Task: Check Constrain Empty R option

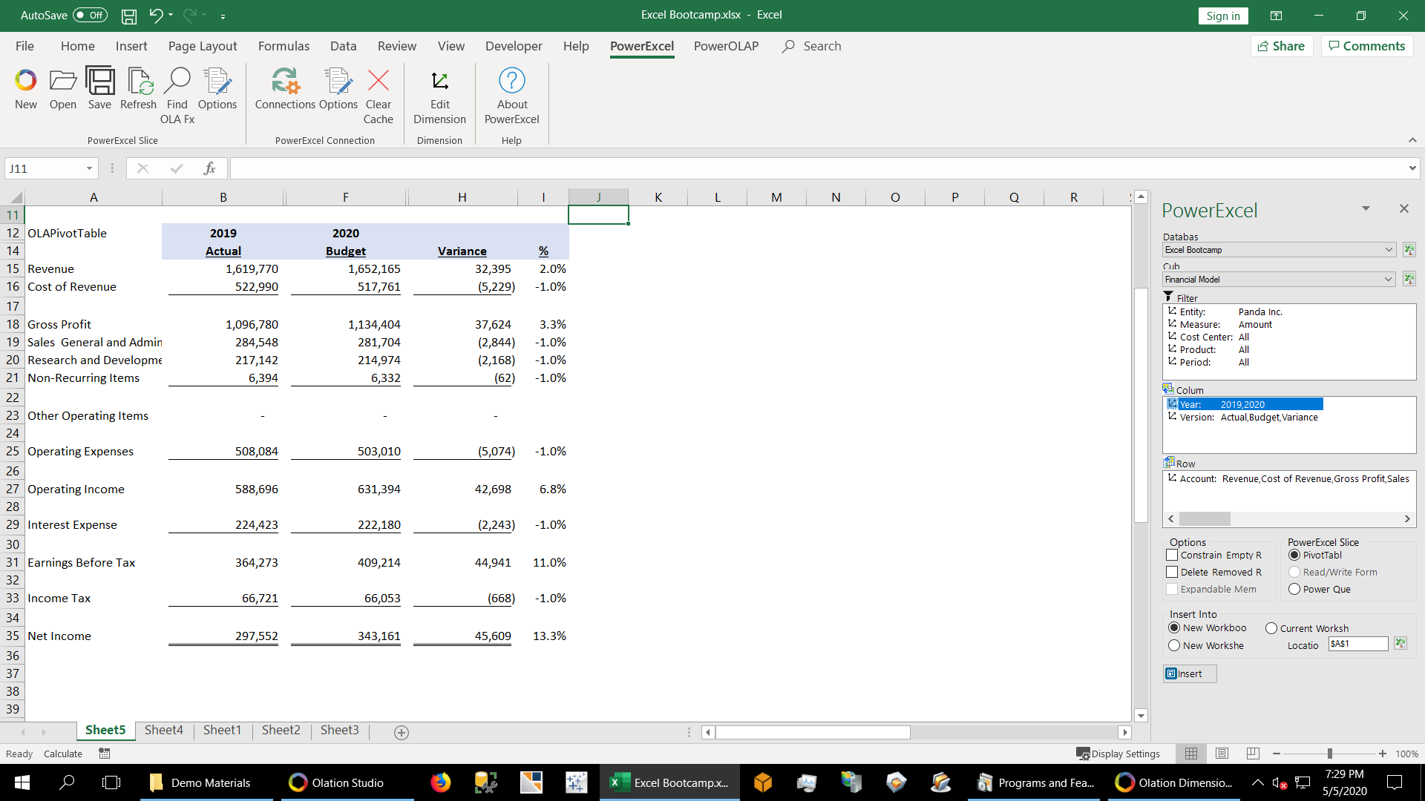Action: point(1172,555)
